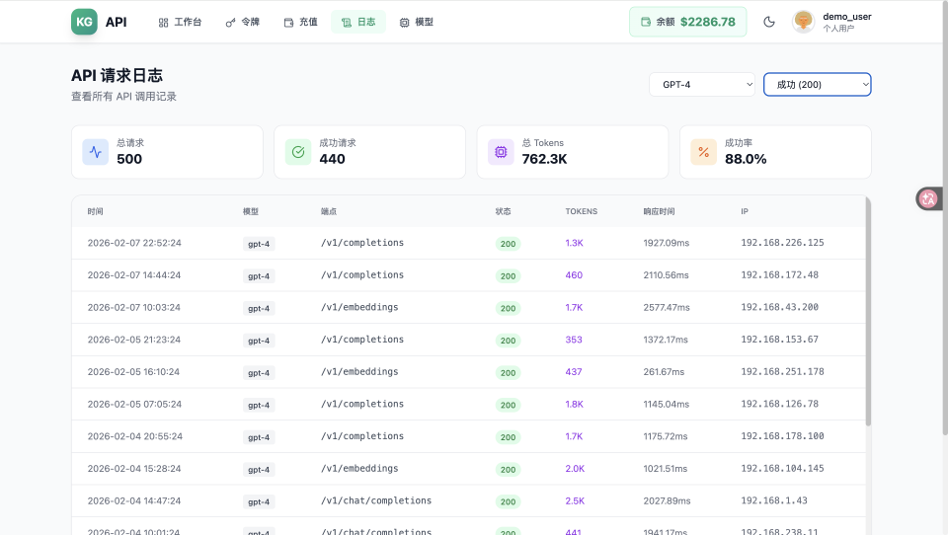The height and width of the screenshot is (535, 948).
Task: Click the IP column header
Action: pos(745,211)
